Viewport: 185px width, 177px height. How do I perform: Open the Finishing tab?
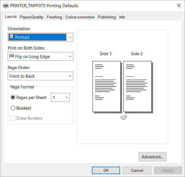coord(54,17)
